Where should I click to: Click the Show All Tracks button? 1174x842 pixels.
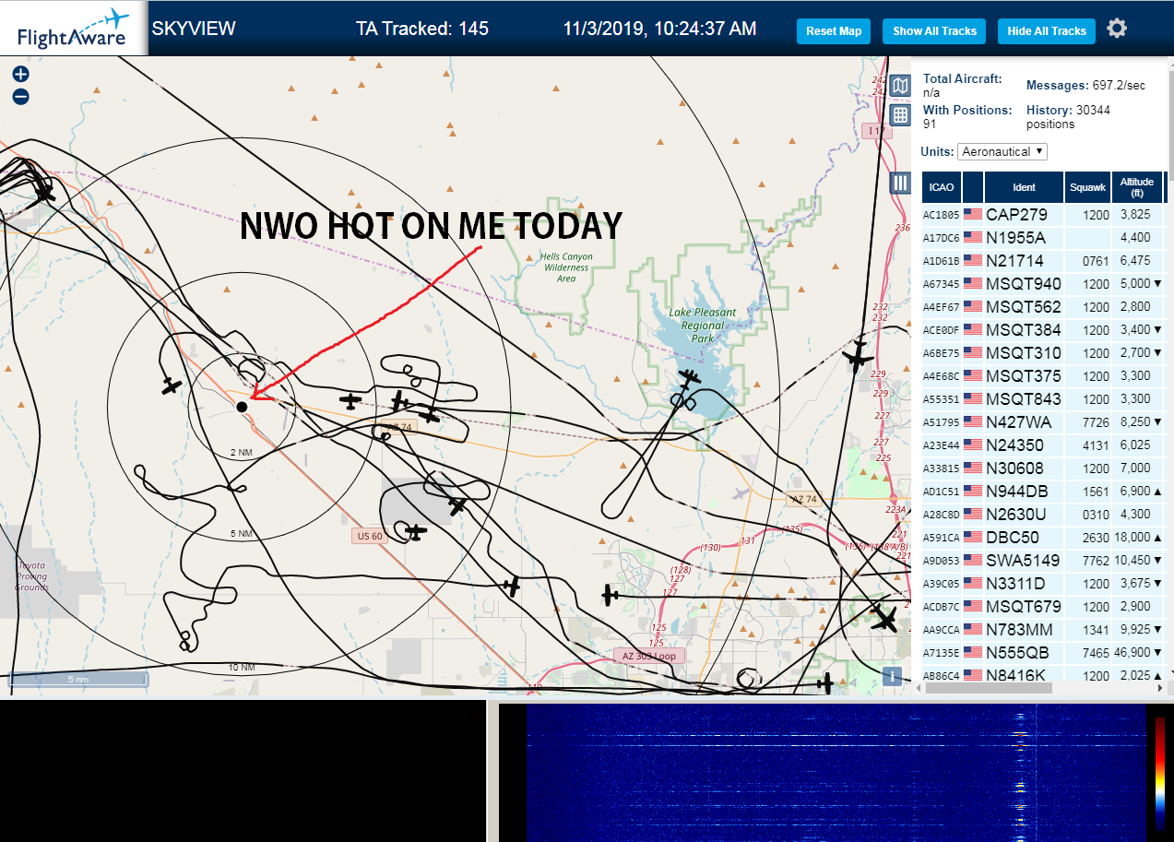934,31
